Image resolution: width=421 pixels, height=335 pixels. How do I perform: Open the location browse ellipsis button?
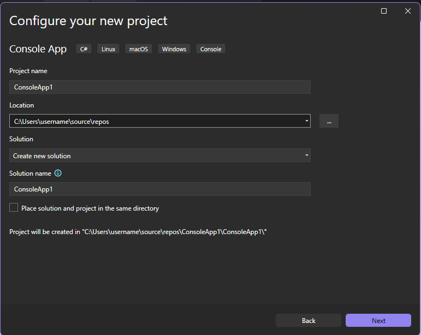point(329,121)
